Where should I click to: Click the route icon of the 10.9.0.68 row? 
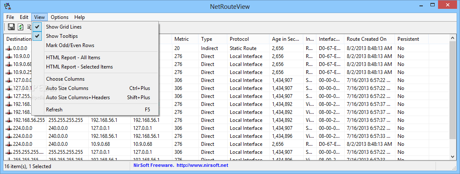[9, 64]
